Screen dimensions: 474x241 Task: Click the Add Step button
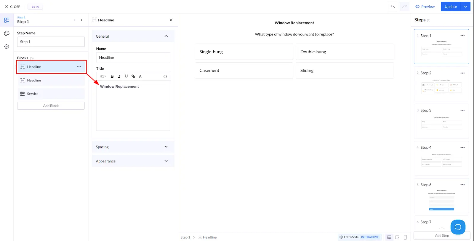coord(442,236)
